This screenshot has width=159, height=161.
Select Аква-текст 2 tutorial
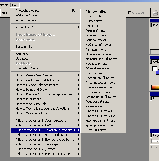[x=103, y=26]
